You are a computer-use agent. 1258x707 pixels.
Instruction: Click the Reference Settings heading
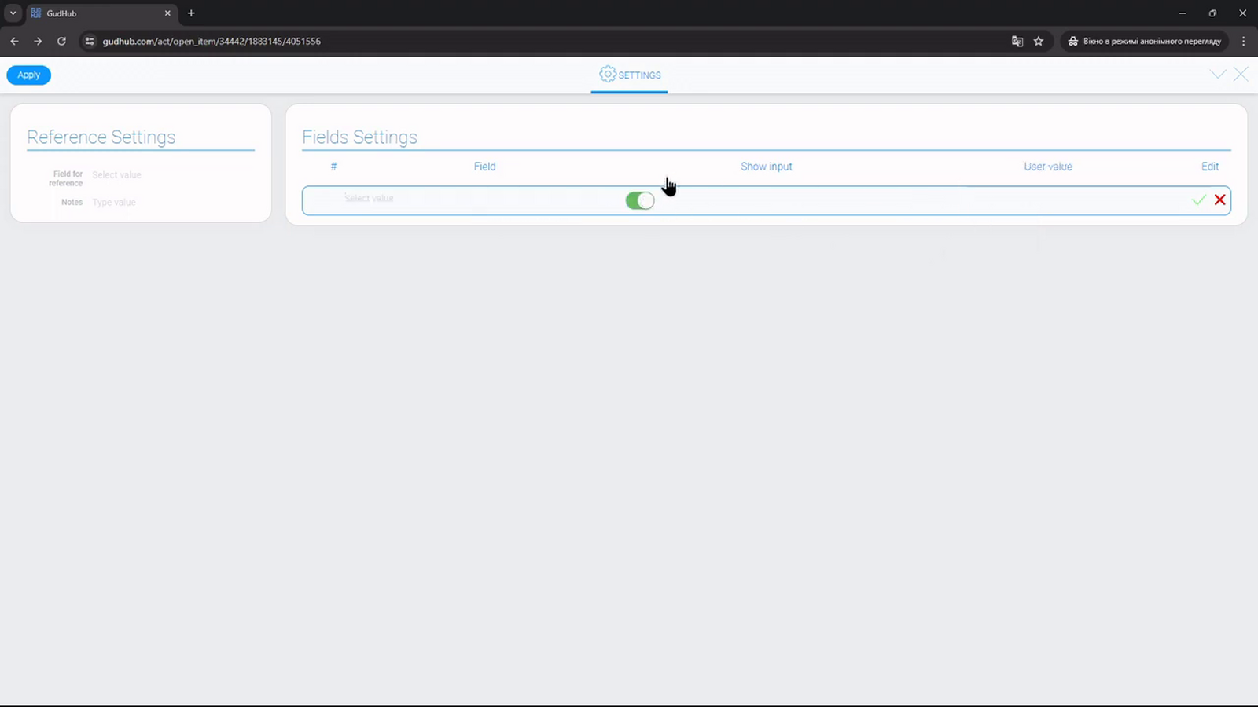[101, 137]
